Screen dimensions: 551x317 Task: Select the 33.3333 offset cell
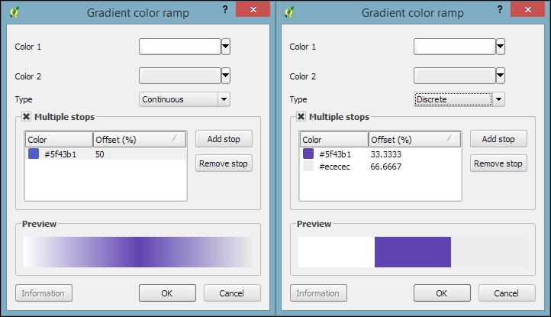coord(386,154)
